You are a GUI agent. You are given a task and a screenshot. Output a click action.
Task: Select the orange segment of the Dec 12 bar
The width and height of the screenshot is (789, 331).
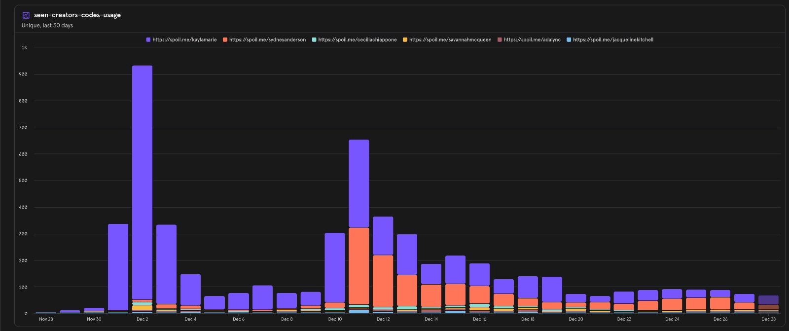click(x=383, y=281)
